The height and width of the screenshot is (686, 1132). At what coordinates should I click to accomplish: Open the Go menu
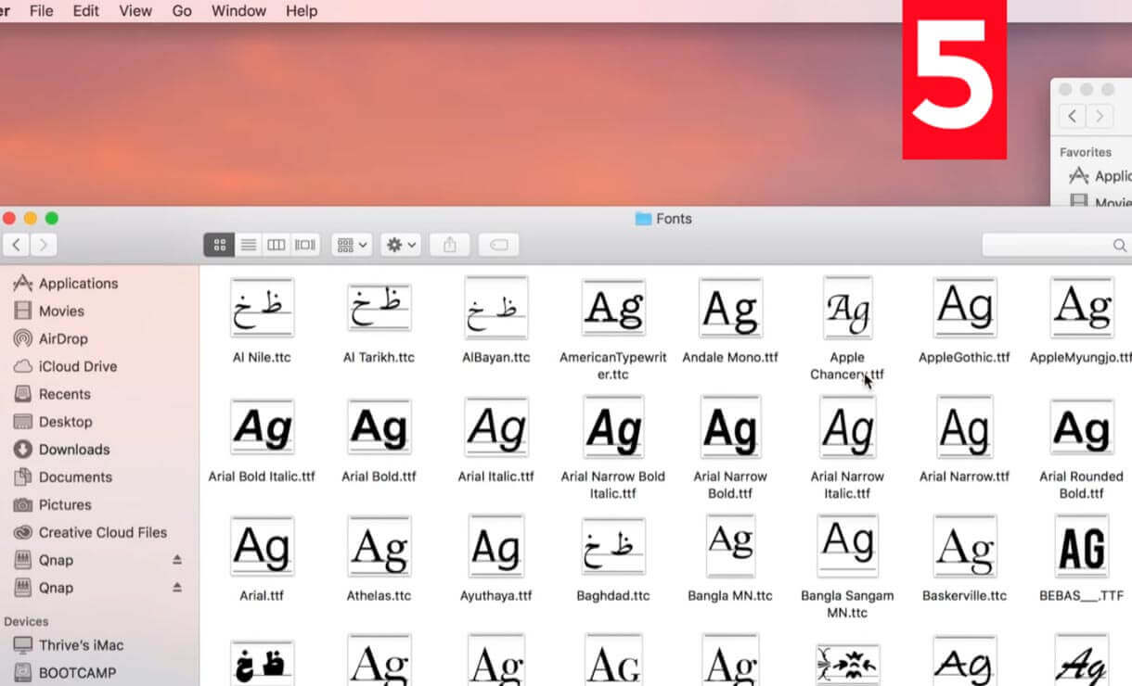point(181,10)
